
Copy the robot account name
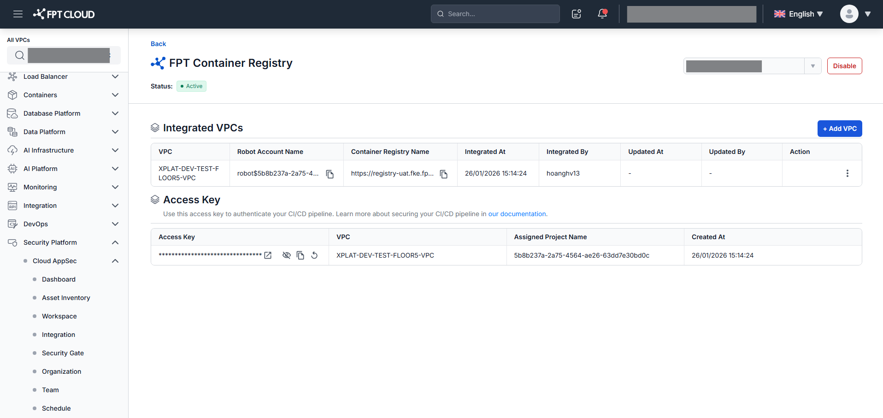pos(330,174)
